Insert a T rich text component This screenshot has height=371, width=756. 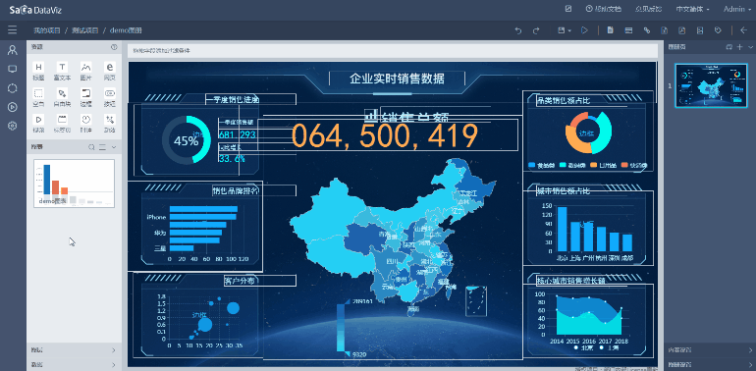[x=62, y=67]
